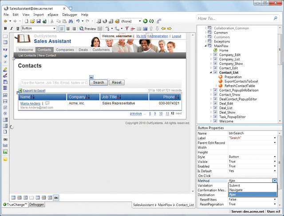Click the Export to Excel link

coord(34,91)
